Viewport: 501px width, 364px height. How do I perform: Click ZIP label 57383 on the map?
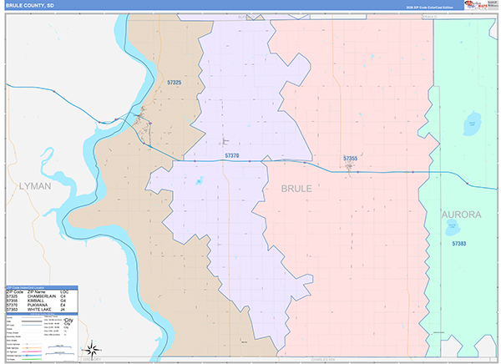pos(458,244)
